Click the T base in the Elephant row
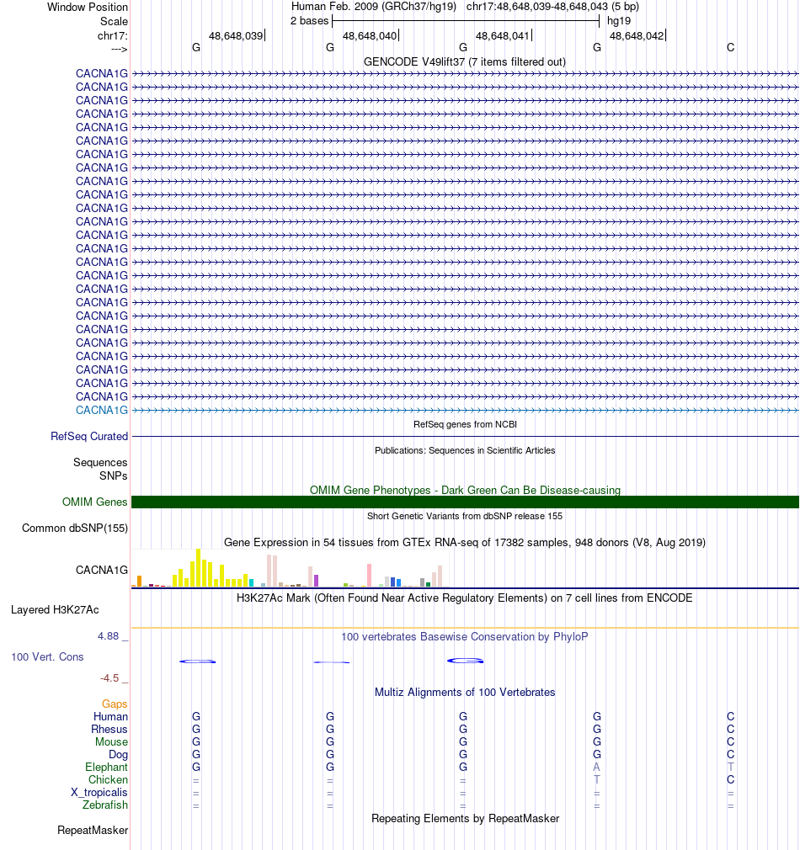 coord(731,767)
